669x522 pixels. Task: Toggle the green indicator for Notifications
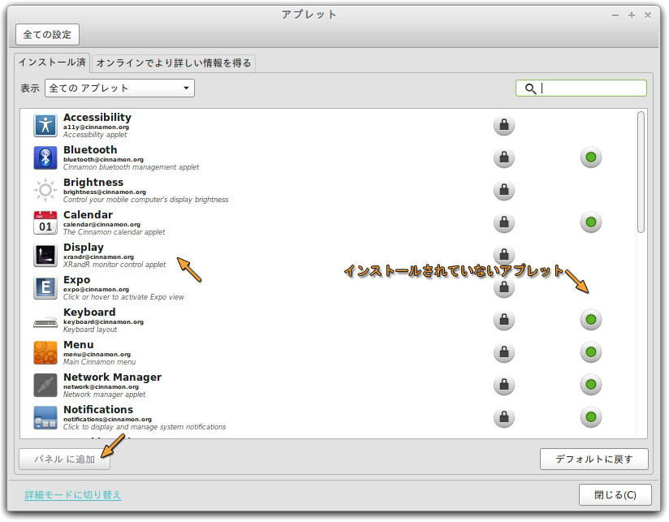click(x=591, y=417)
